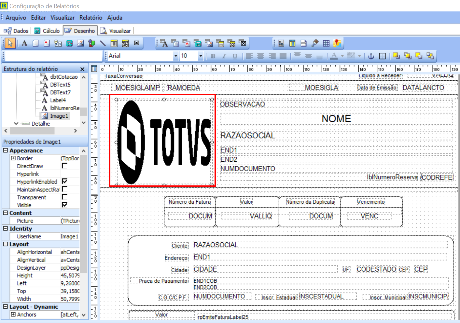Open the Arial font name dropdown
The image size is (460, 323).
[176, 56]
